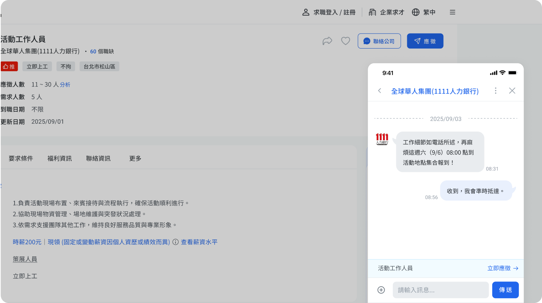
Task: Switch to 要求條件 tab
Action: pyautogui.click(x=21, y=159)
